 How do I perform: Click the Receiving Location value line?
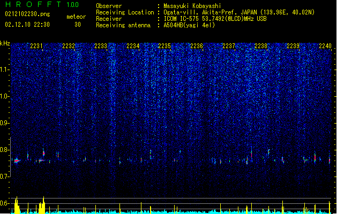239,12
